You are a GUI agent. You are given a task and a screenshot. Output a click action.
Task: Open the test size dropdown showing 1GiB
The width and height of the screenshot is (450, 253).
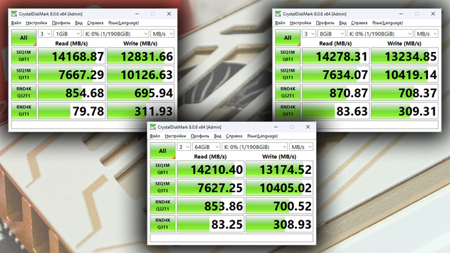(x=67, y=34)
